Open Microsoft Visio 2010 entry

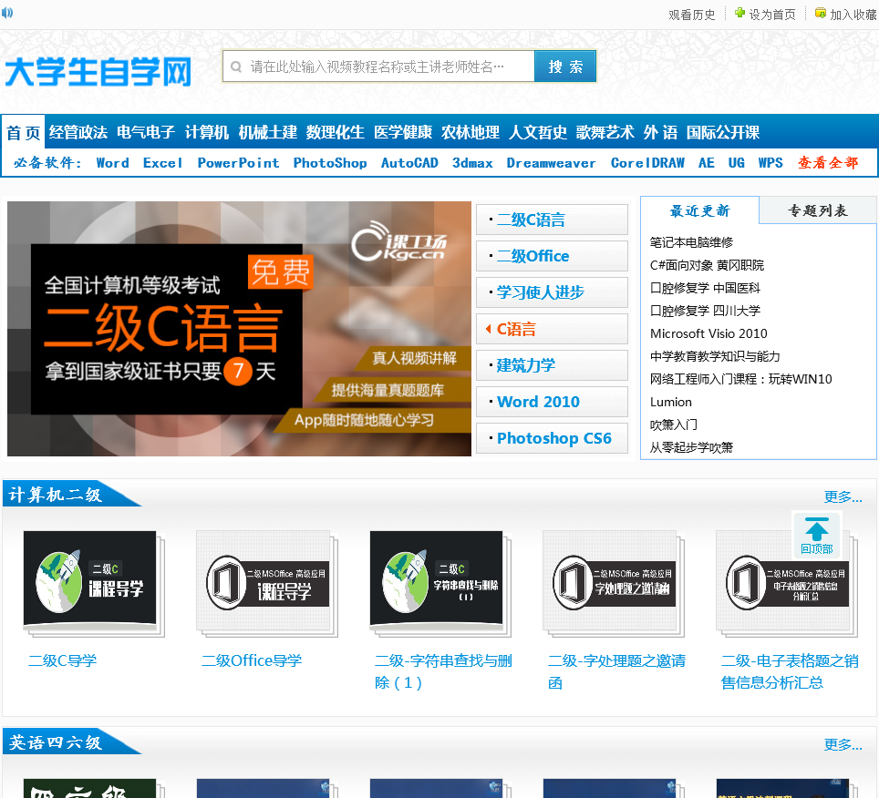pos(708,333)
